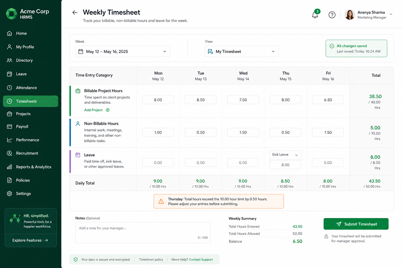The height and width of the screenshot is (268, 402).
Task: Click the Performance chart icon
Action: coord(9,140)
